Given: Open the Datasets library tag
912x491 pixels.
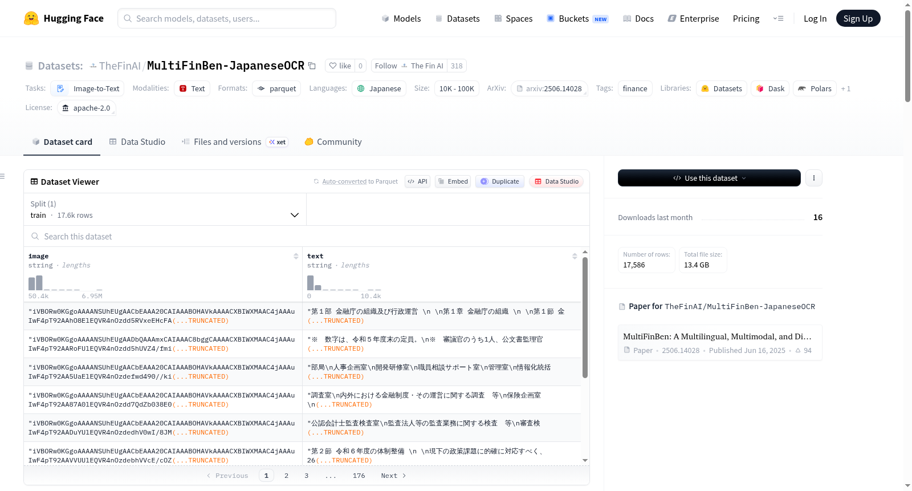Looking at the screenshot, I should coord(721,88).
